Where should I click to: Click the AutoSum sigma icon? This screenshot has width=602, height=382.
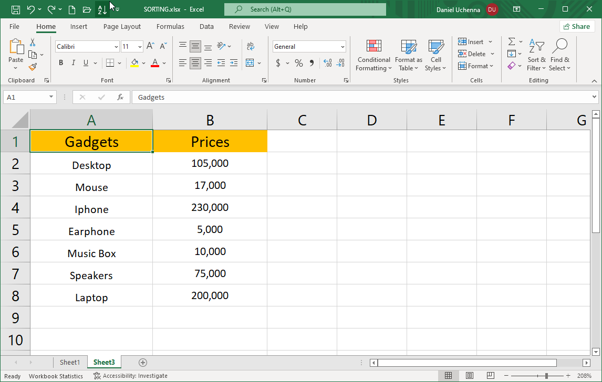point(512,42)
